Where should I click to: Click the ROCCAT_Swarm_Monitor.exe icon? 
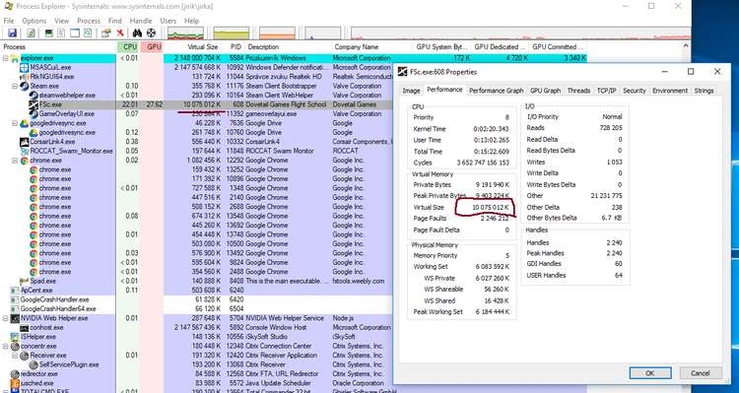(25, 152)
